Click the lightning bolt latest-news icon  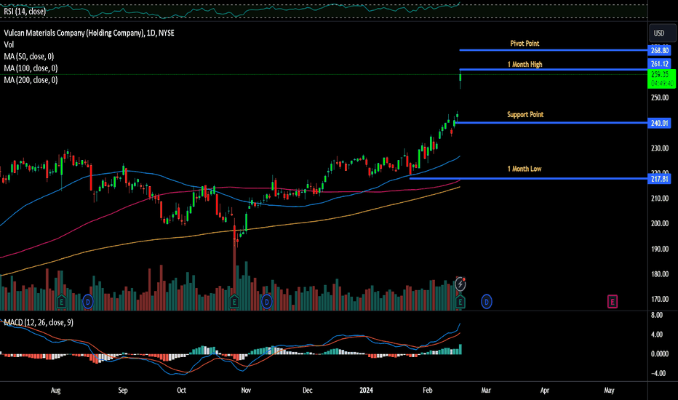point(460,284)
